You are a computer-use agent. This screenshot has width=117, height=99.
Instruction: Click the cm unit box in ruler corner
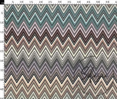(2, 3)
